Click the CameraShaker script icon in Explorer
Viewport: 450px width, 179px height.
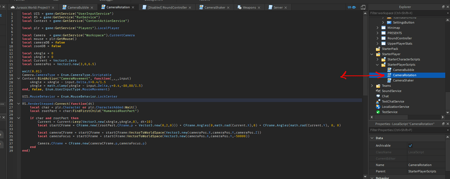click(389, 80)
